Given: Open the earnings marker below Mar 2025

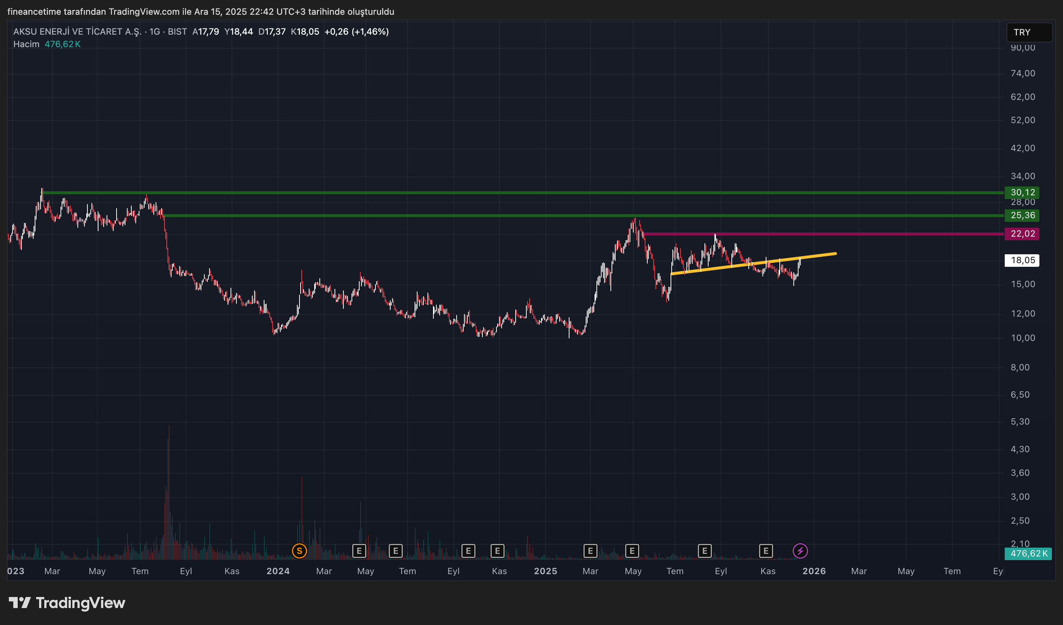Looking at the screenshot, I should coord(590,551).
